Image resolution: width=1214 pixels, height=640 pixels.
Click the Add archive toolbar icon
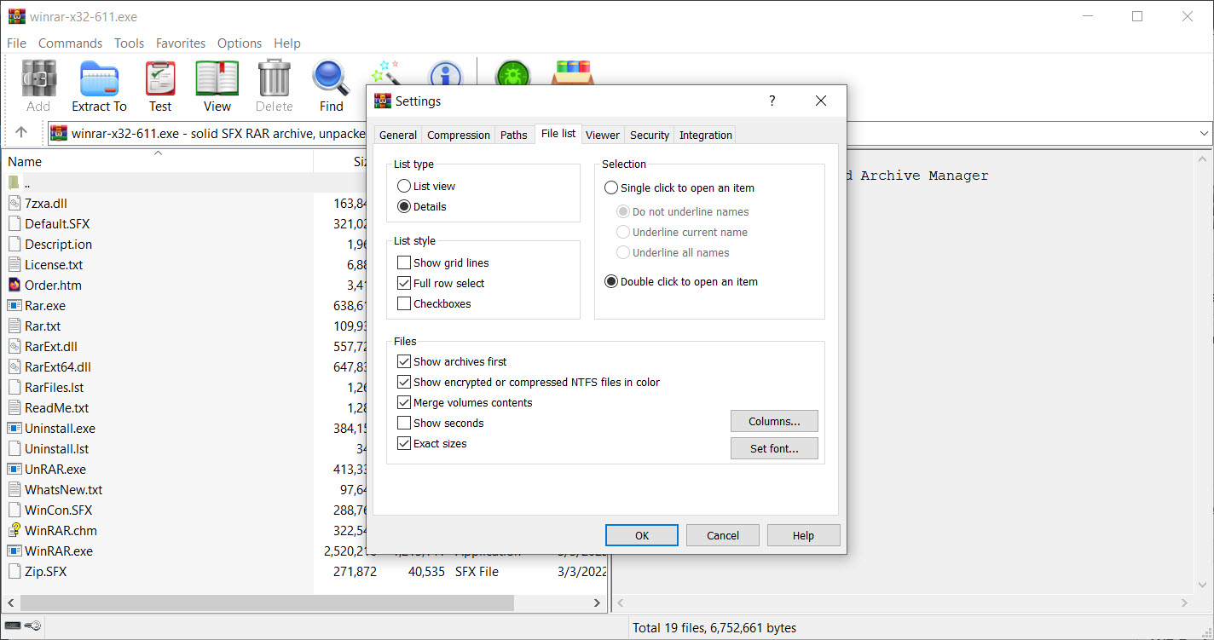coord(38,78)
